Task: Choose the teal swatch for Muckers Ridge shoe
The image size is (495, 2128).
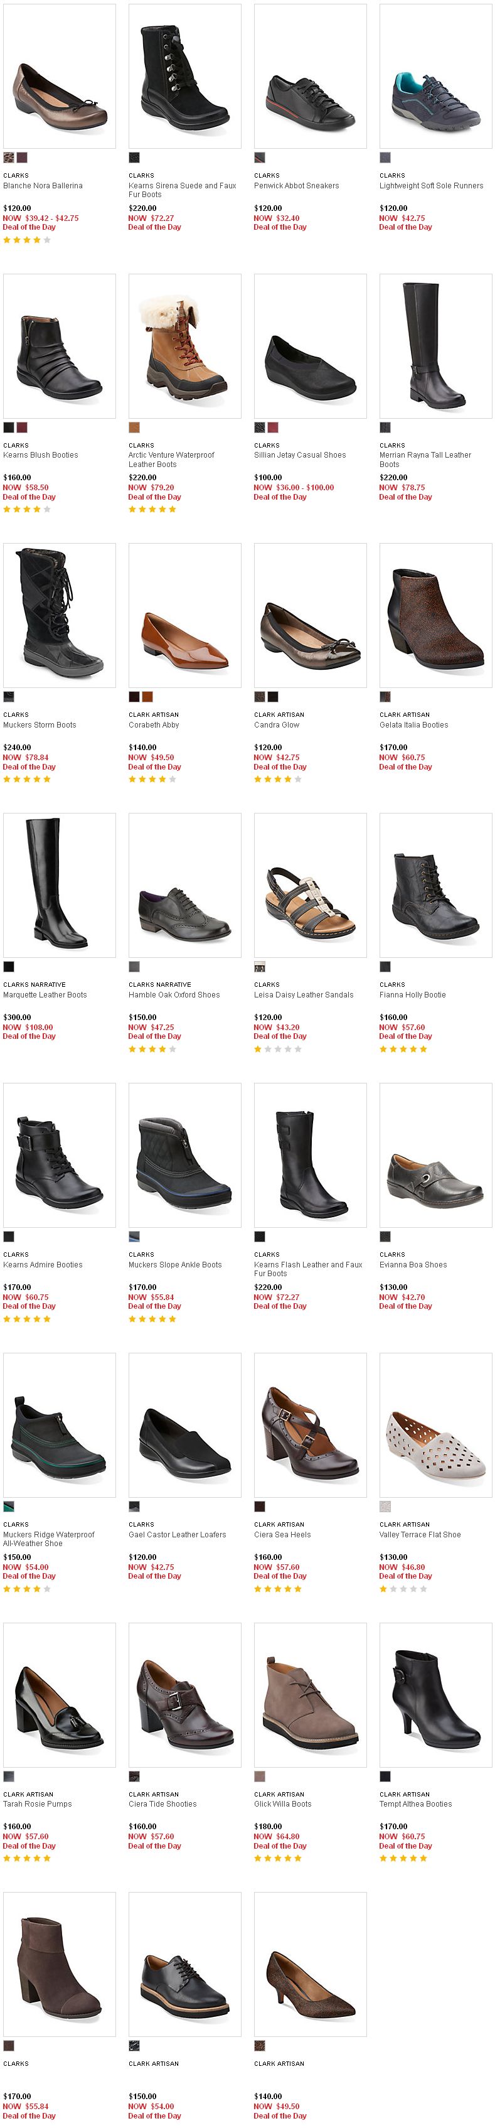Action: [x=9, y=1506]
